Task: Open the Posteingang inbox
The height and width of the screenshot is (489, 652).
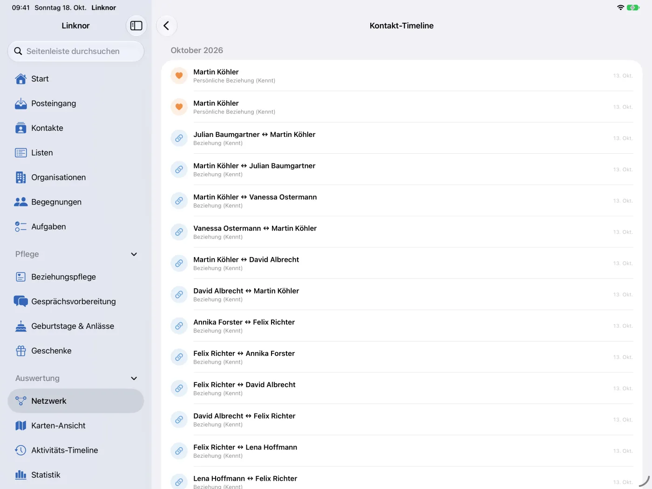Action: point(76,103)
